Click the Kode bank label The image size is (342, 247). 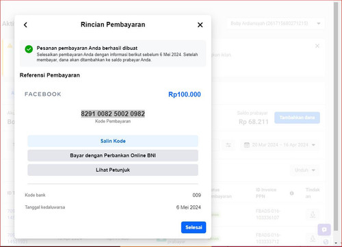35,195
